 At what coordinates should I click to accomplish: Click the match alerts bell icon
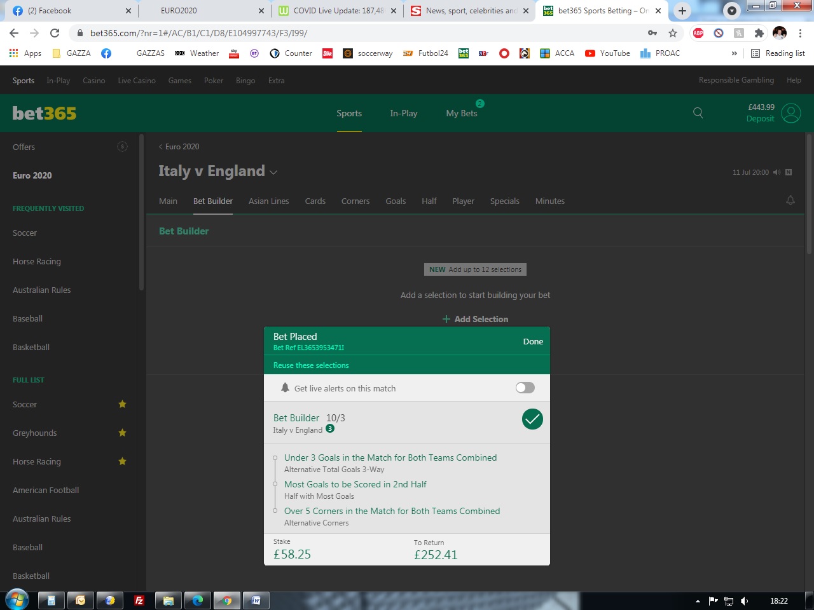pyautogui.click(x=790, y=200)
